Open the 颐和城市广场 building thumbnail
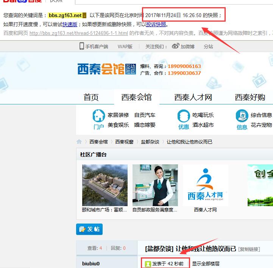 click(x=105, y=185)
